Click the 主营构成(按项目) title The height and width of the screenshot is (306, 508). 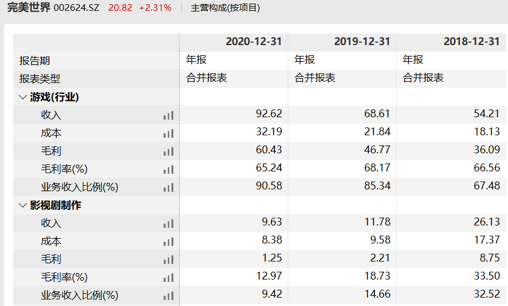(225, 8)
